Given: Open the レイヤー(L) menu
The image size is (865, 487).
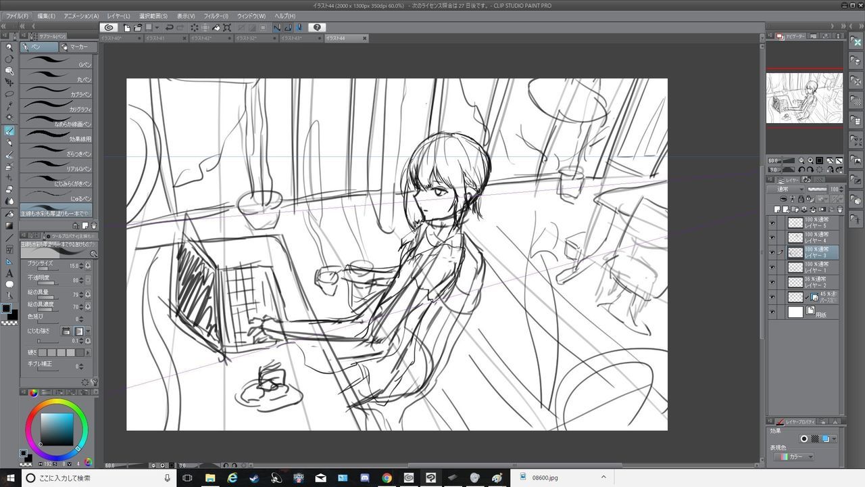Looking at the screenshot, I should [x=118, y=16].
